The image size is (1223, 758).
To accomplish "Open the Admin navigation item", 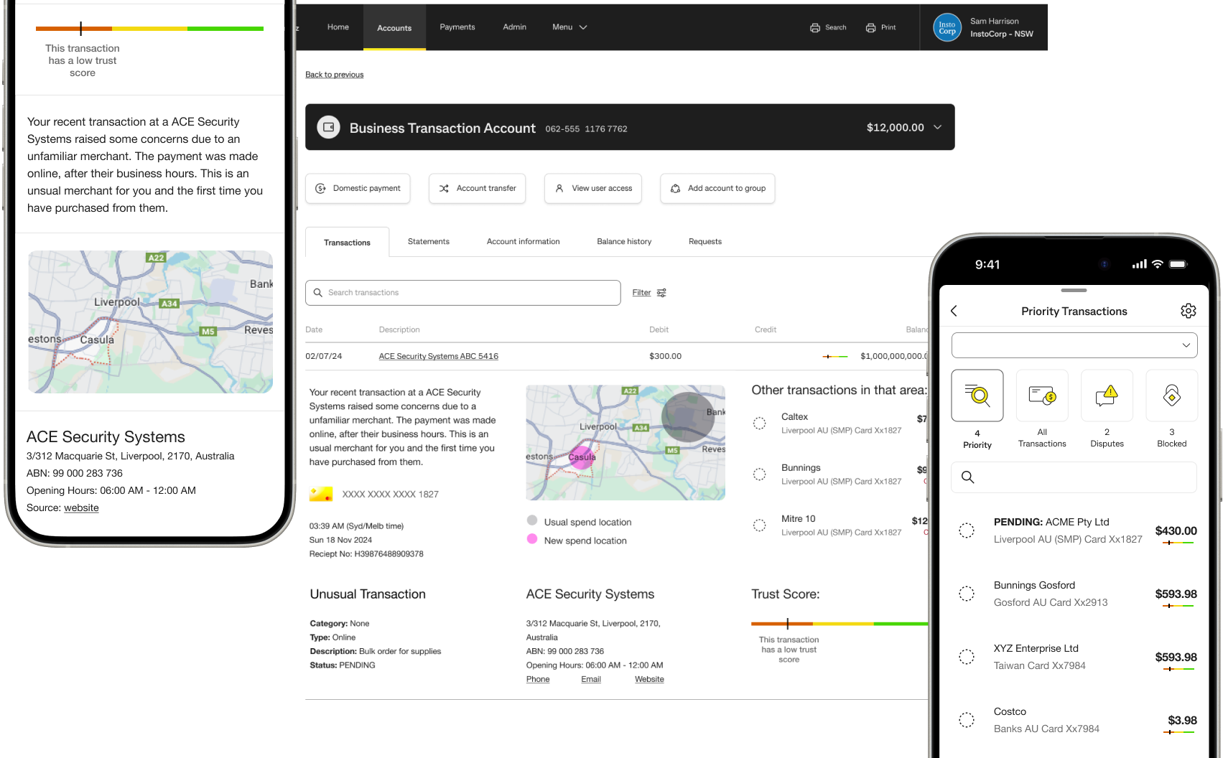I will (515, 27).
